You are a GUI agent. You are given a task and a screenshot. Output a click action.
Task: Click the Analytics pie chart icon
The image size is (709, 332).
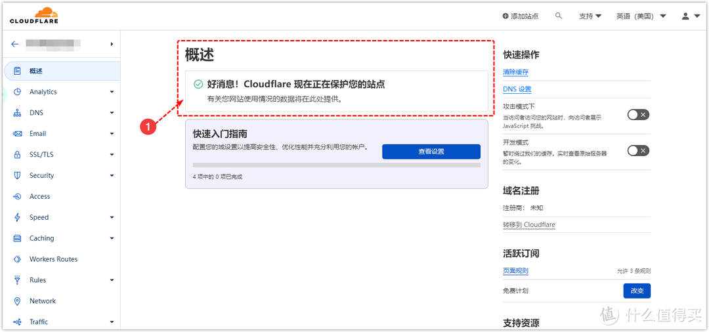pos(18,92)
